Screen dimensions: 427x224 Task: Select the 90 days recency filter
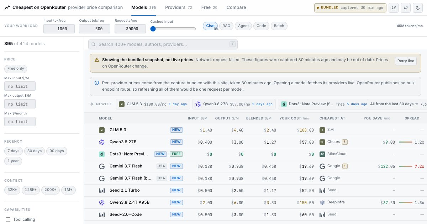(57, 151)
